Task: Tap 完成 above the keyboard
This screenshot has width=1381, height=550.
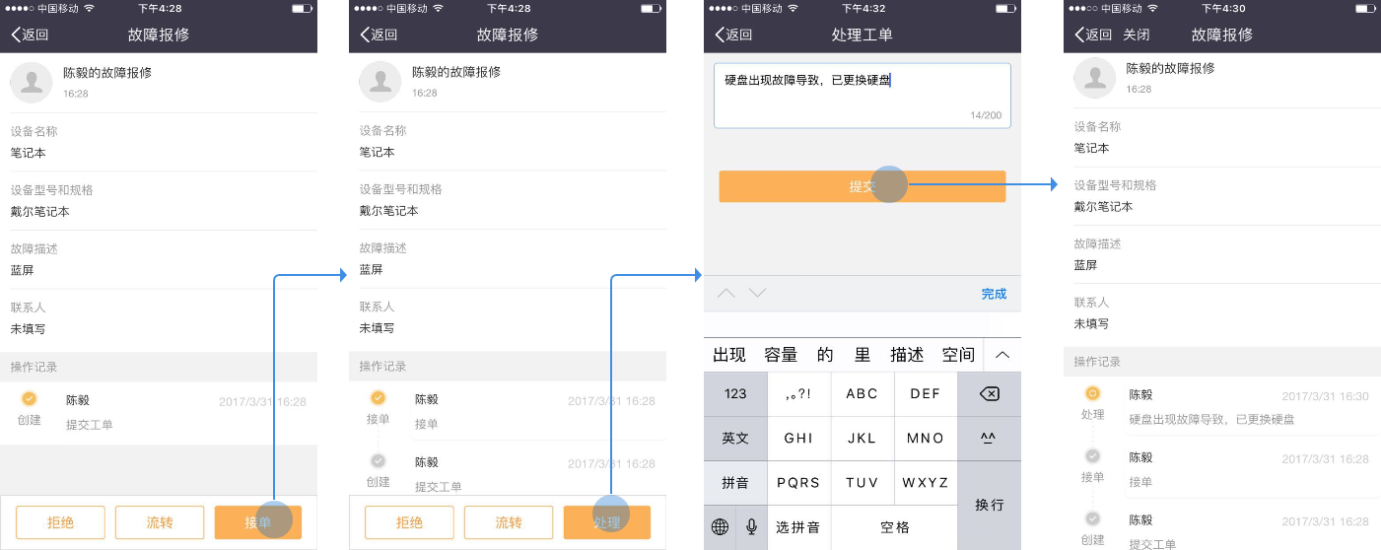Action: (x=994, y=294)
